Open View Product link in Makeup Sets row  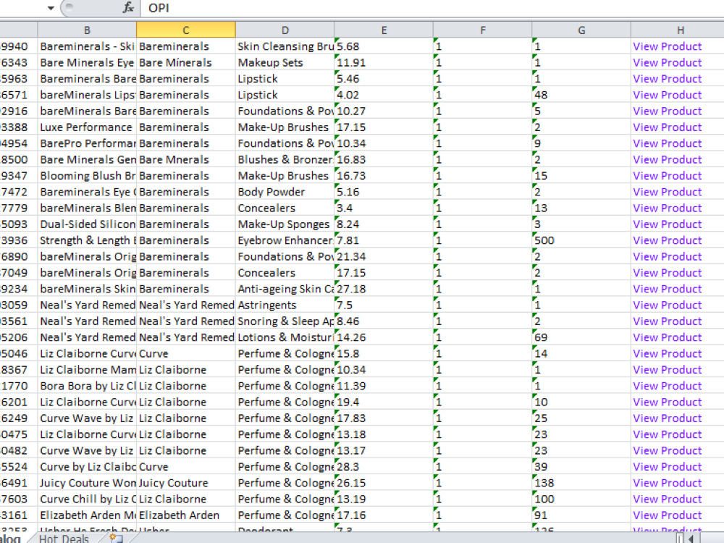668,62
